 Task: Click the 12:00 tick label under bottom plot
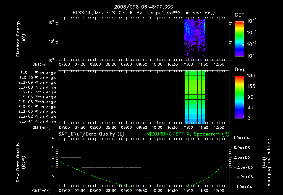point(219,191)
